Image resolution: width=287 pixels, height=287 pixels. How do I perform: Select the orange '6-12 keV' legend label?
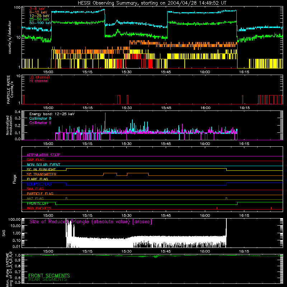[x=38, y=12]
